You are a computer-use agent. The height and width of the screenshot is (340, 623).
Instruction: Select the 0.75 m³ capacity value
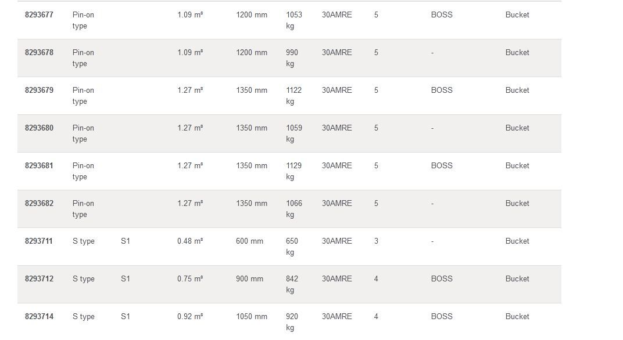click(190, 279)
